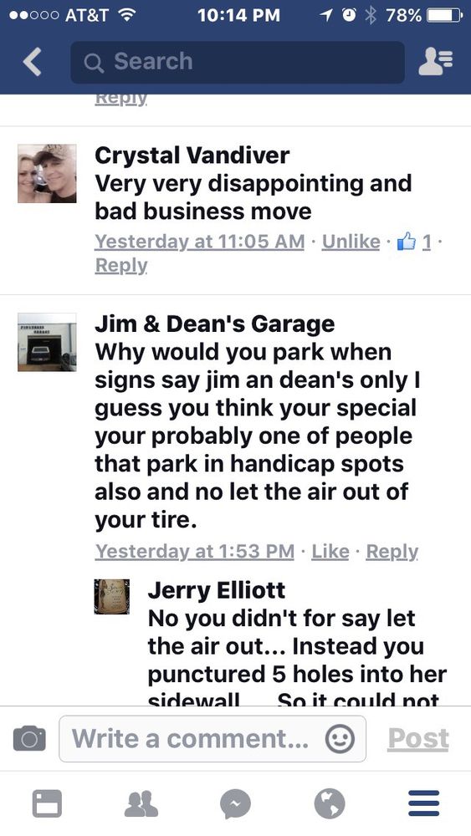Open the Messenger tab icon

tap(235, 804)
